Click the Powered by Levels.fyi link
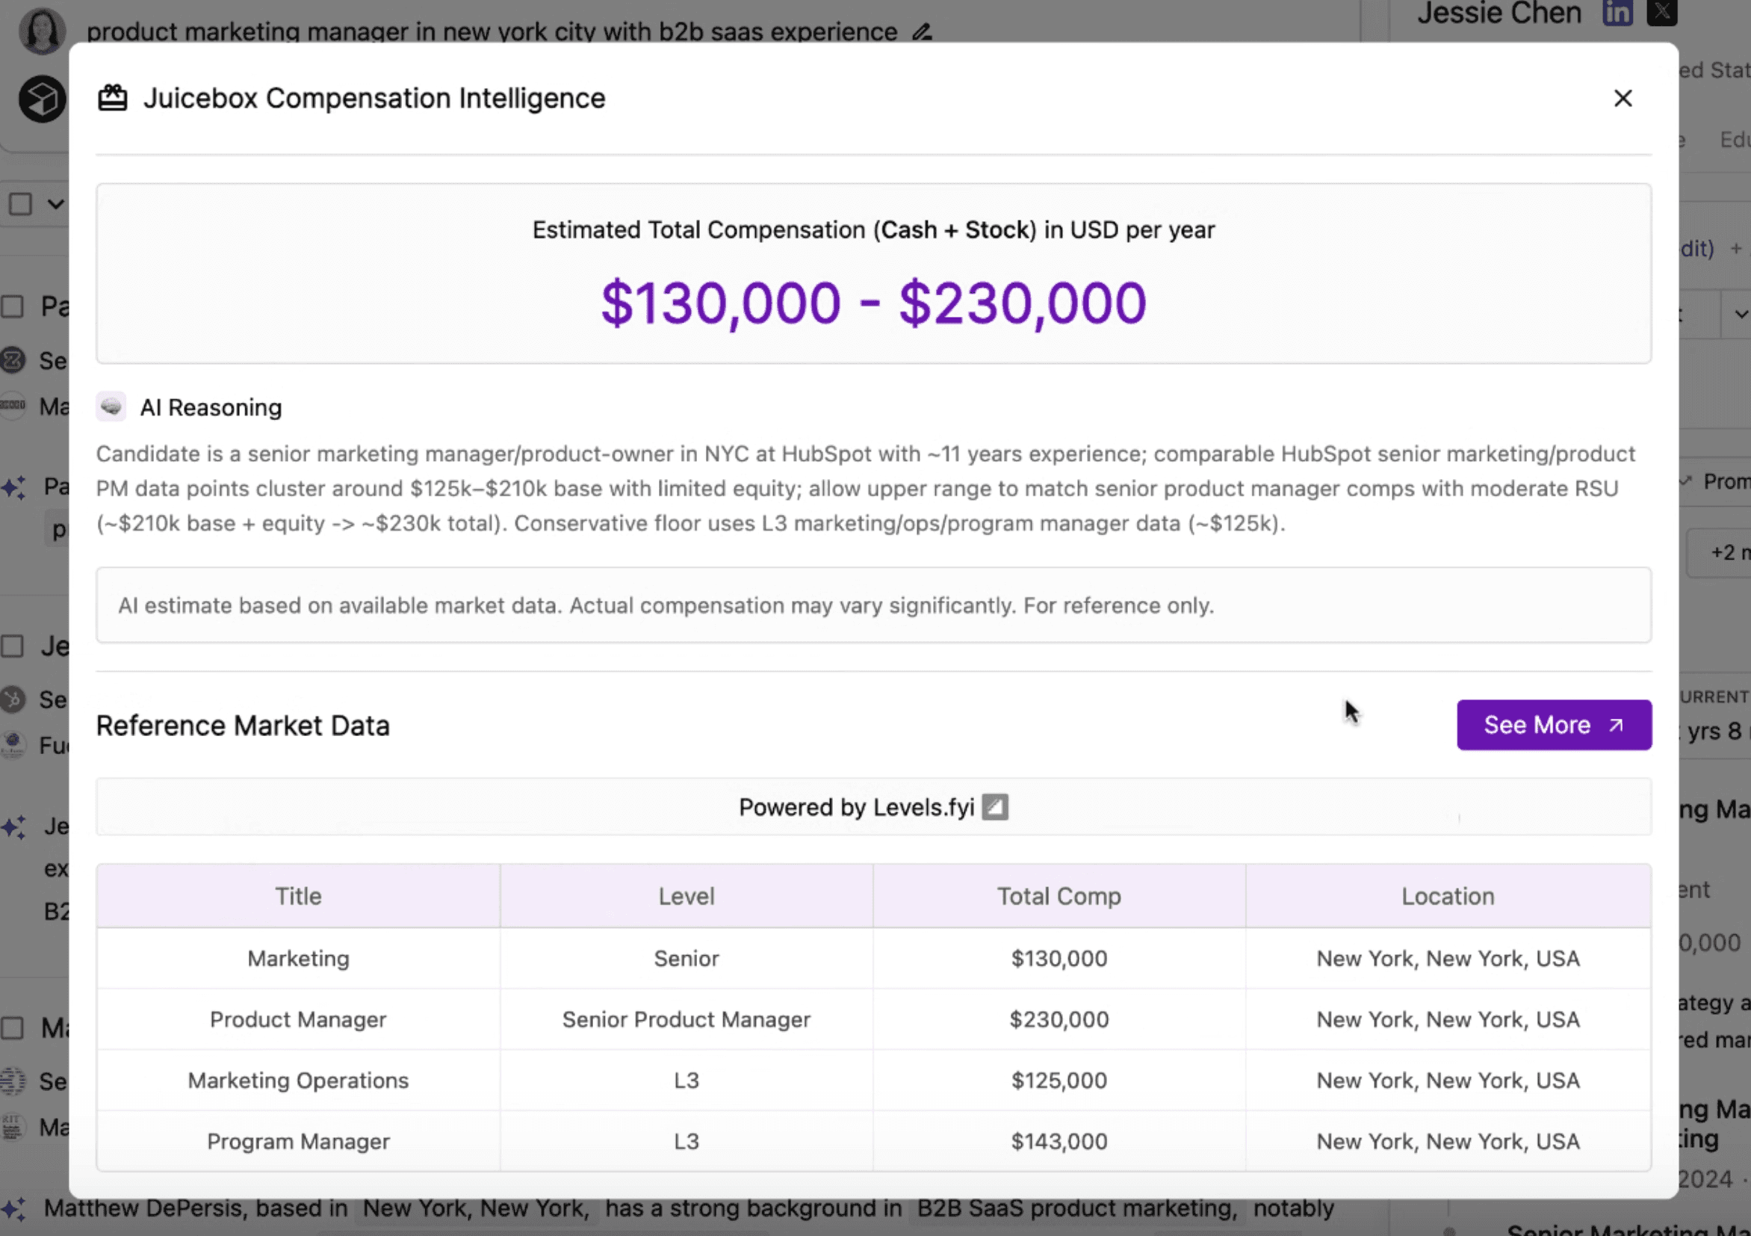This screenshot has width=1751, height=1236. 855,807
